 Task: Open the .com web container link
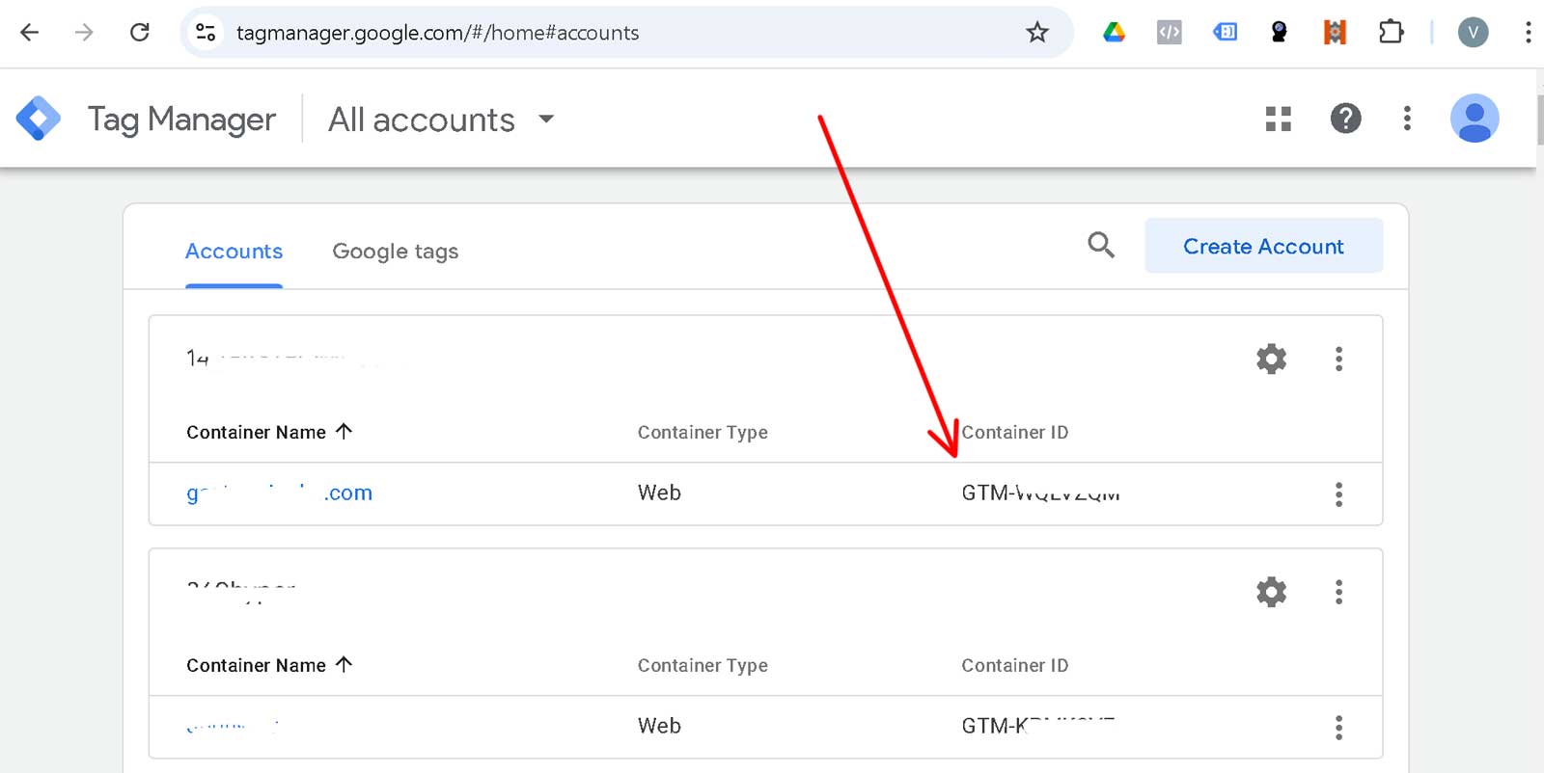[x=279, y=493]
